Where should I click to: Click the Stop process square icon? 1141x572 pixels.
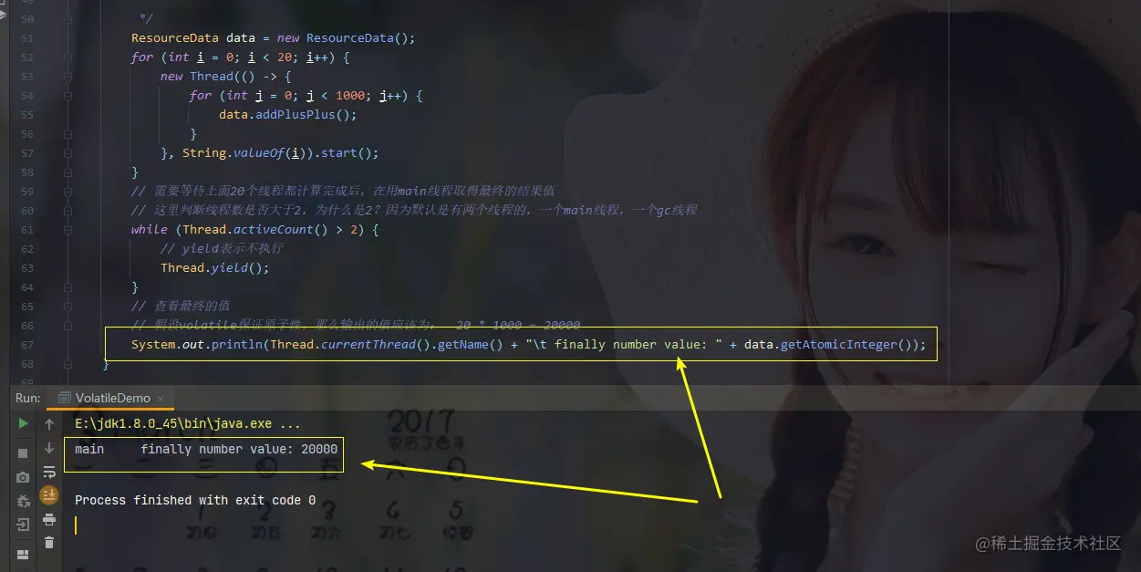point(23,452)
